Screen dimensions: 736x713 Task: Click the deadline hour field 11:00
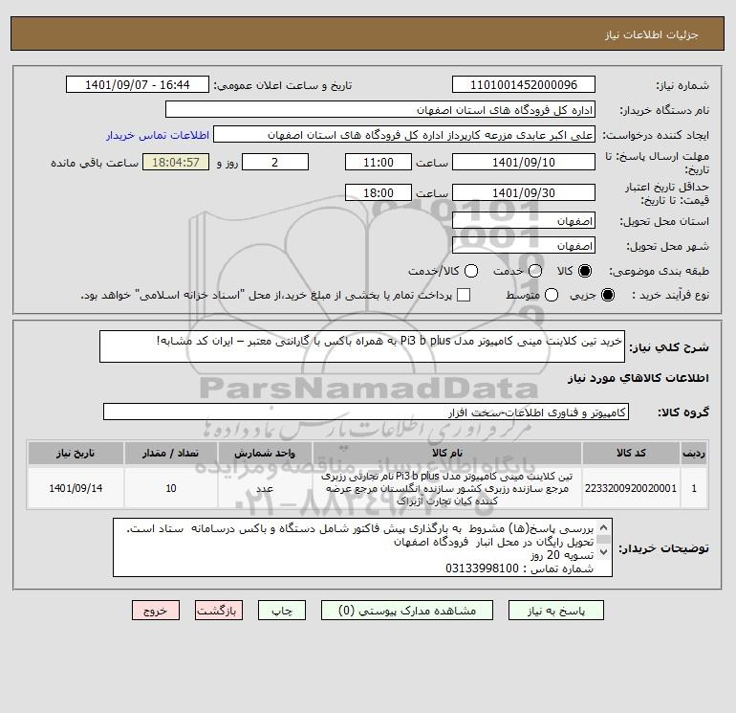379,163
